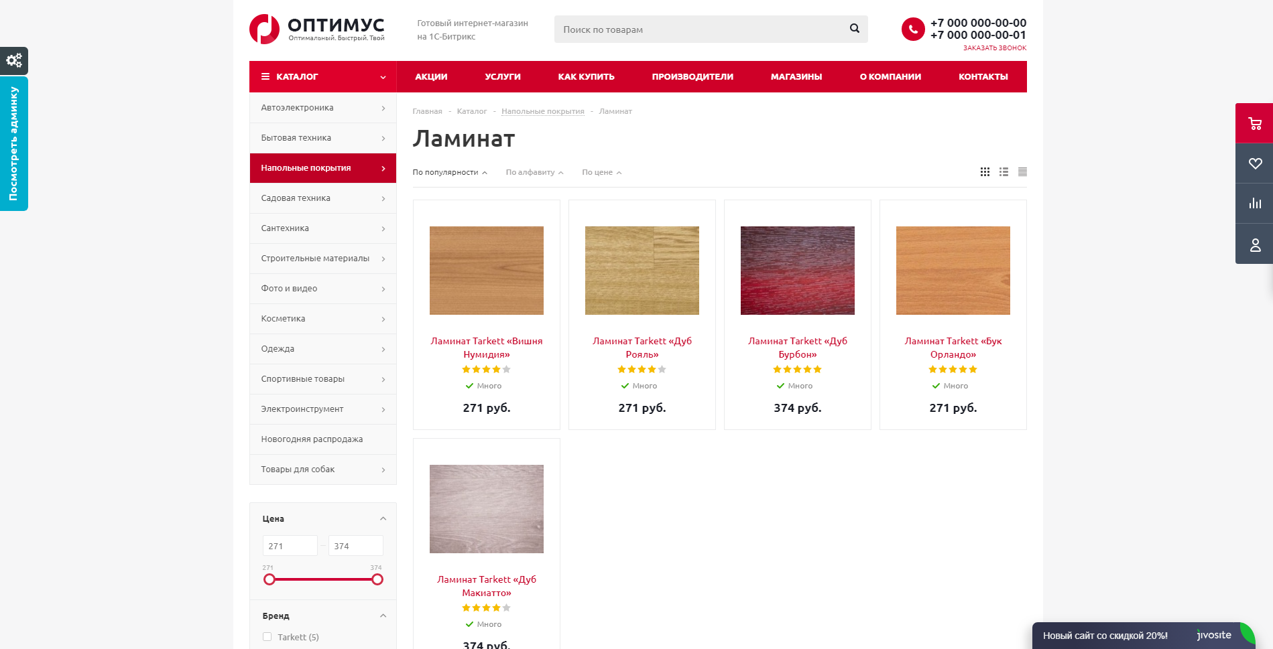Click the Дуб Бурбон product image
Viewport: 1273px width, 649px height.
click(x=798, y=271)
